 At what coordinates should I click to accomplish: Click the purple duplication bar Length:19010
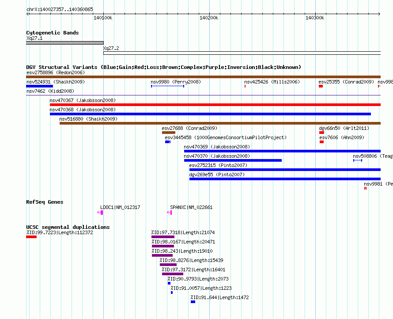[x=162, y=255]
